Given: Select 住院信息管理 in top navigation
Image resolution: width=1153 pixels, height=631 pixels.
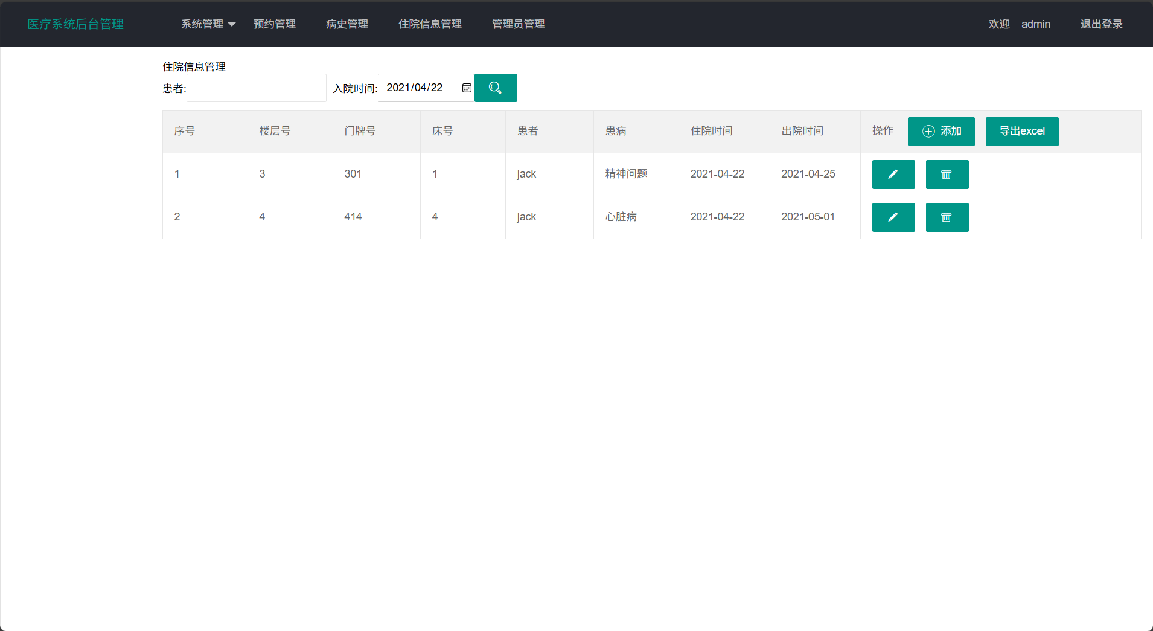Looking at the screenshot, I should coord(430,24).
